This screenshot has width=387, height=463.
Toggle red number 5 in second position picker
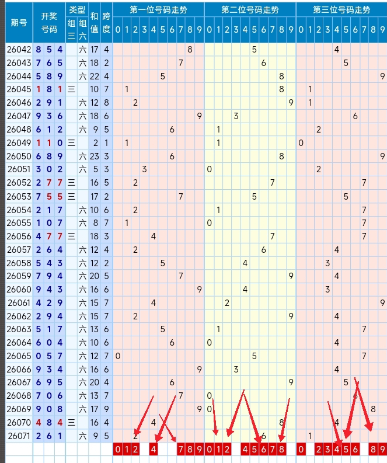coord(254,450)
